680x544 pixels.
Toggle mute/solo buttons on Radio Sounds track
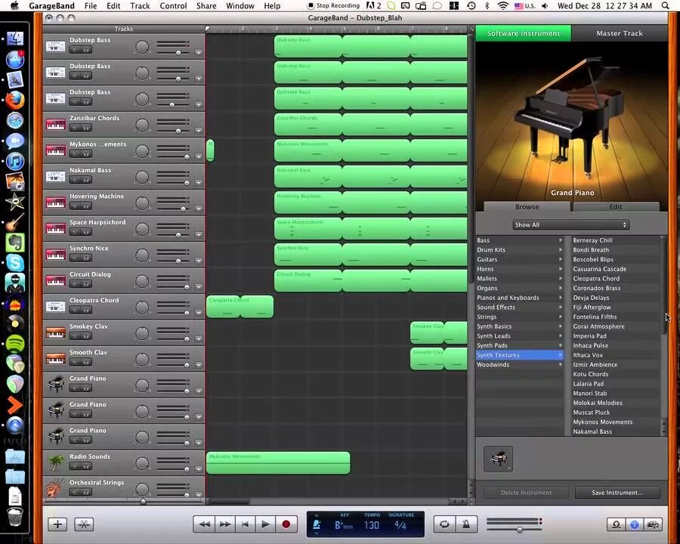pos(81,466)
